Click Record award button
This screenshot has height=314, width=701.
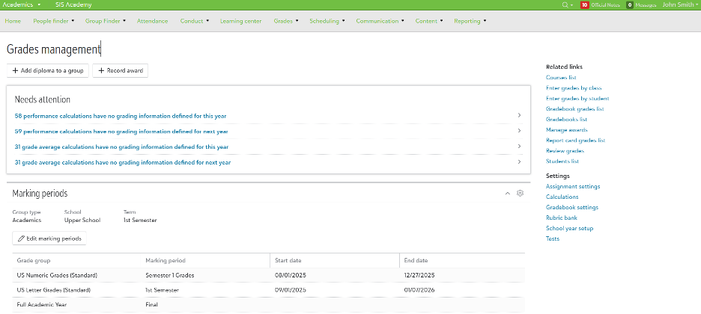[121, 70]
